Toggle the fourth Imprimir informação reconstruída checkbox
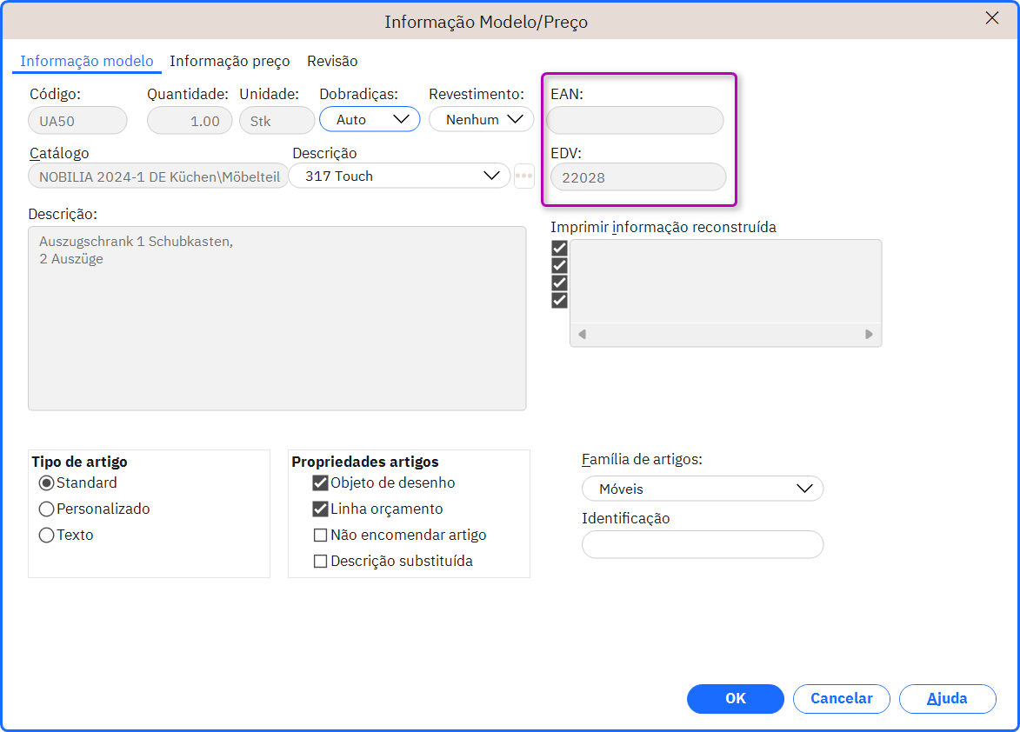1020x732 pixels. coord(559,300)
